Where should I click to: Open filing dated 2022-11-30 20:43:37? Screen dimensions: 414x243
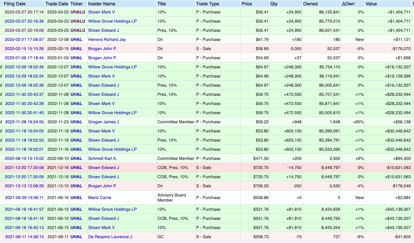[x=24, y=94]
